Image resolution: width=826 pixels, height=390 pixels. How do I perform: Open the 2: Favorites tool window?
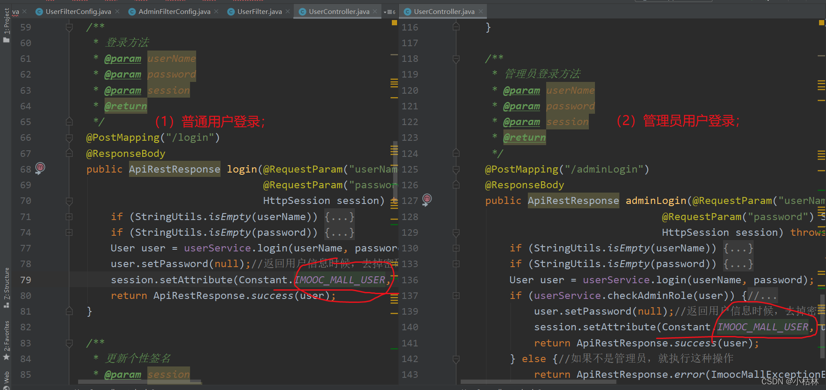tap(6, 341)
